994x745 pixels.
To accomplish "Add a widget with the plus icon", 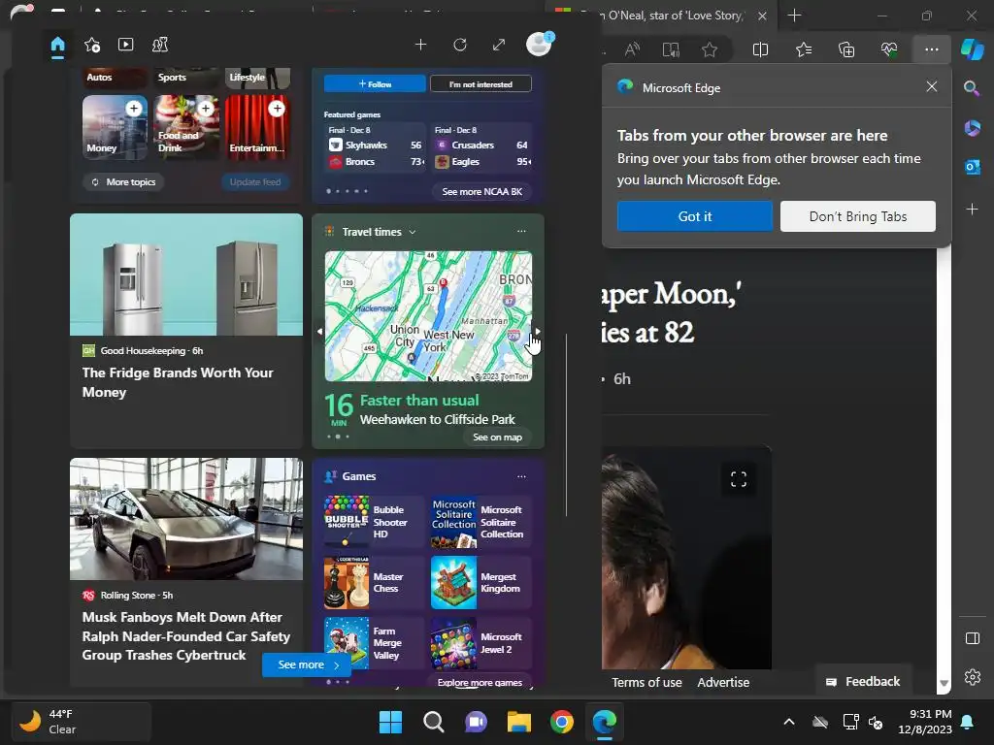I will (421, 45).
